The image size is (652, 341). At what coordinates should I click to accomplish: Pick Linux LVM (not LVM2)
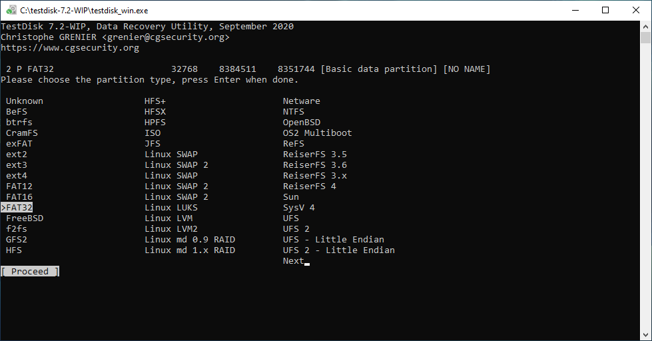tap(168, 218)
